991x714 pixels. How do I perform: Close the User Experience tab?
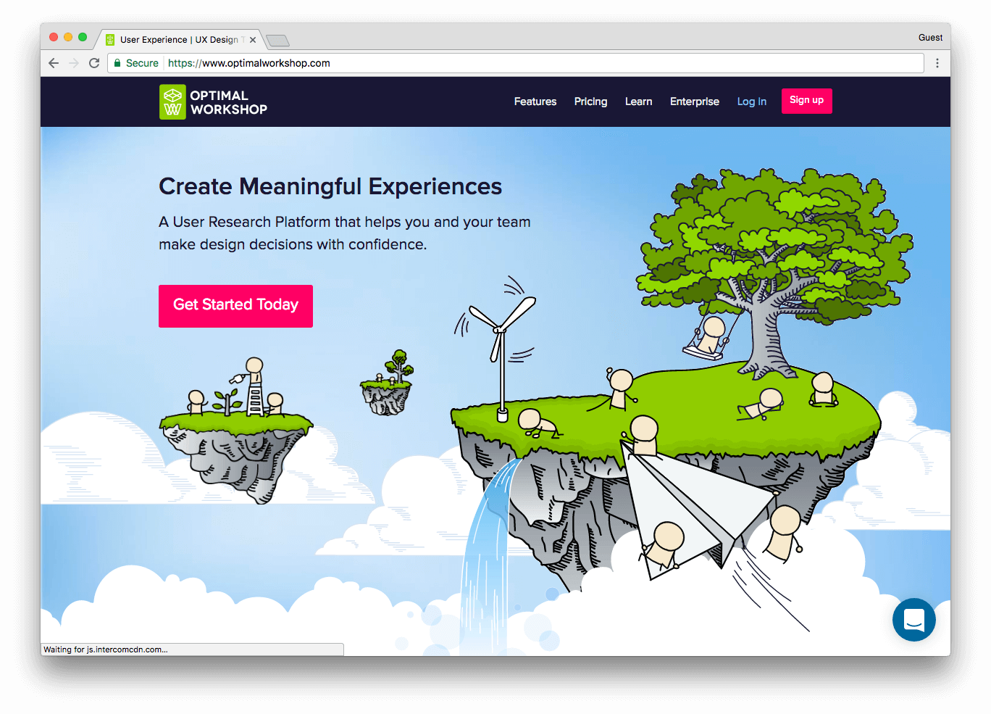(x=253, y=40)
